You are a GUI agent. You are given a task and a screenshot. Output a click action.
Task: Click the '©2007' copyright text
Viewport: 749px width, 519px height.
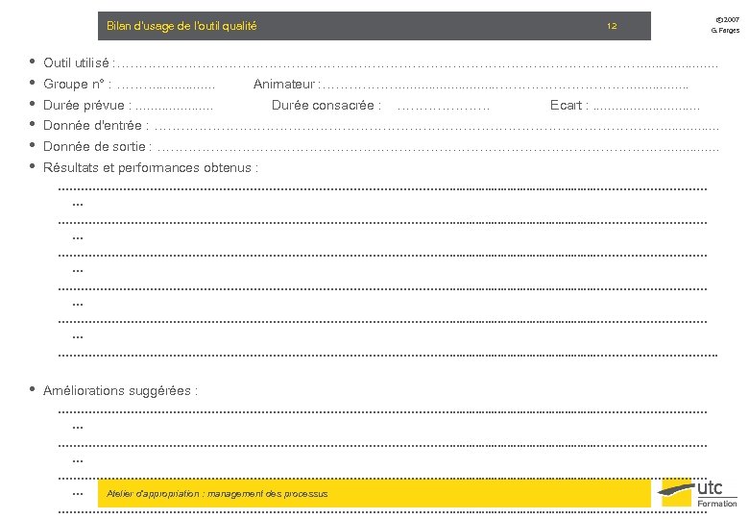(x=727, y=19)
